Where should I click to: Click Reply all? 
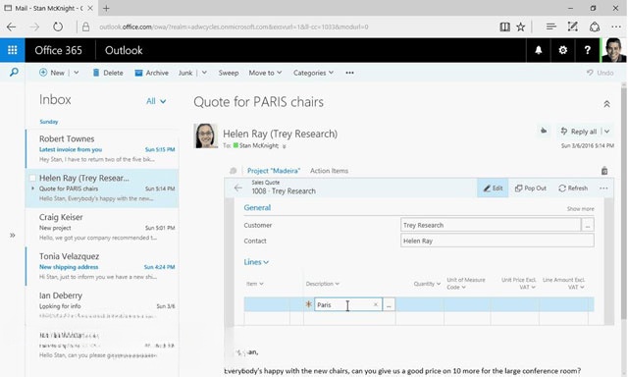(579, 131)
